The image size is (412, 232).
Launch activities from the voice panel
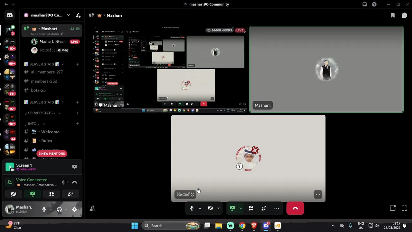pos(51,194)
